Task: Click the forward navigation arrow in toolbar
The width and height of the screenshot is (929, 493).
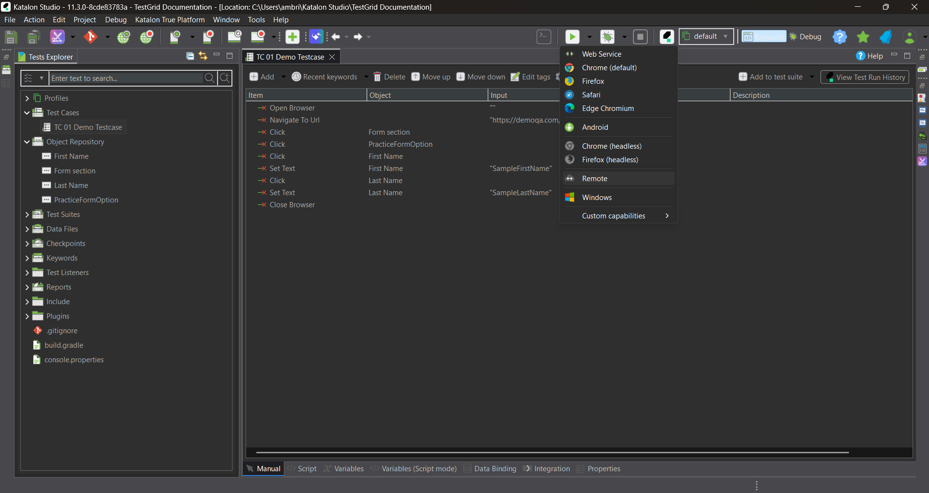Action: coord(358,37)
